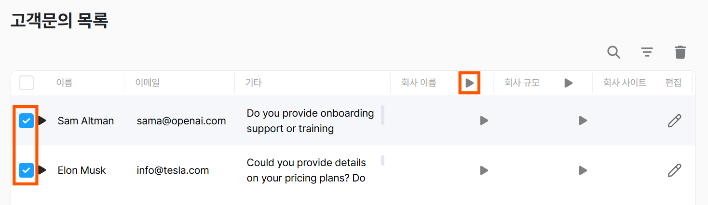Uncheck the Sam Altman row checkbox
The width and height of the screenshot is (708, 205).
tap(27, 121)
